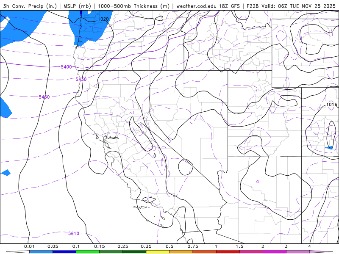Pick the orange 0.5–0.75 legend swatch
339x254 pixels.
181,252
